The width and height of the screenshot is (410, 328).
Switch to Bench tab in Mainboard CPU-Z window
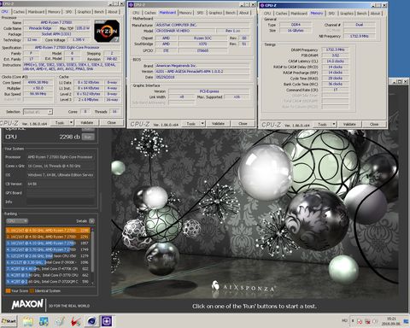(x=231, y=13)
